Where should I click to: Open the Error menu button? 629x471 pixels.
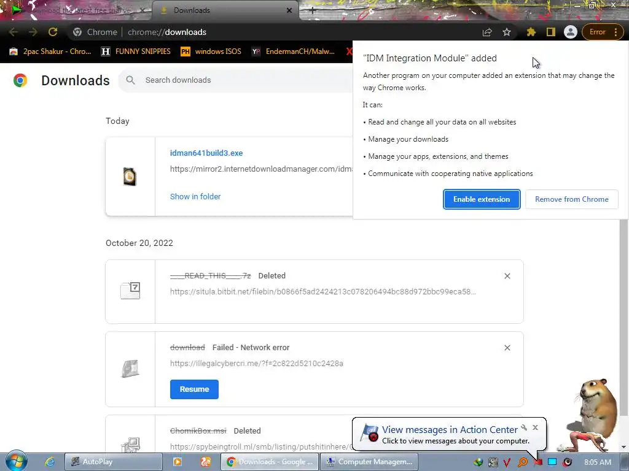pos(602,32)
